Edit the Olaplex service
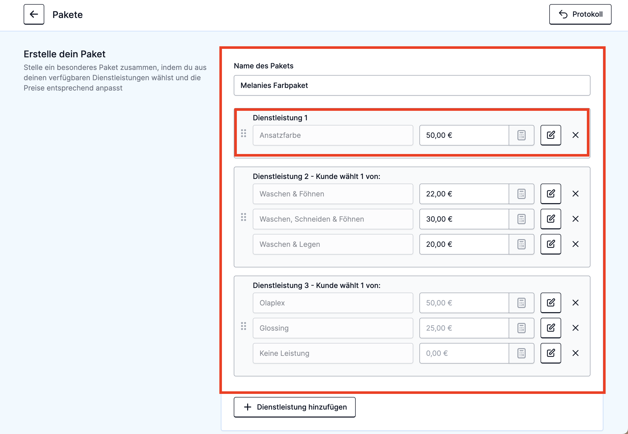The height and width of the screenshot is (434, 628). 551,303
